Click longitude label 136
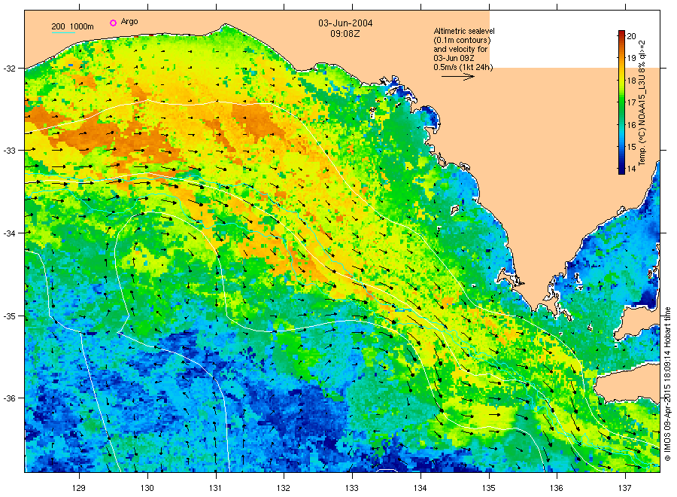The height and width of the screenshot is (497, 677). tap(557, 488)
